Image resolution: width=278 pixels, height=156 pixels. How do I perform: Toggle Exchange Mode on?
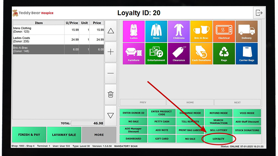point(190,113)
